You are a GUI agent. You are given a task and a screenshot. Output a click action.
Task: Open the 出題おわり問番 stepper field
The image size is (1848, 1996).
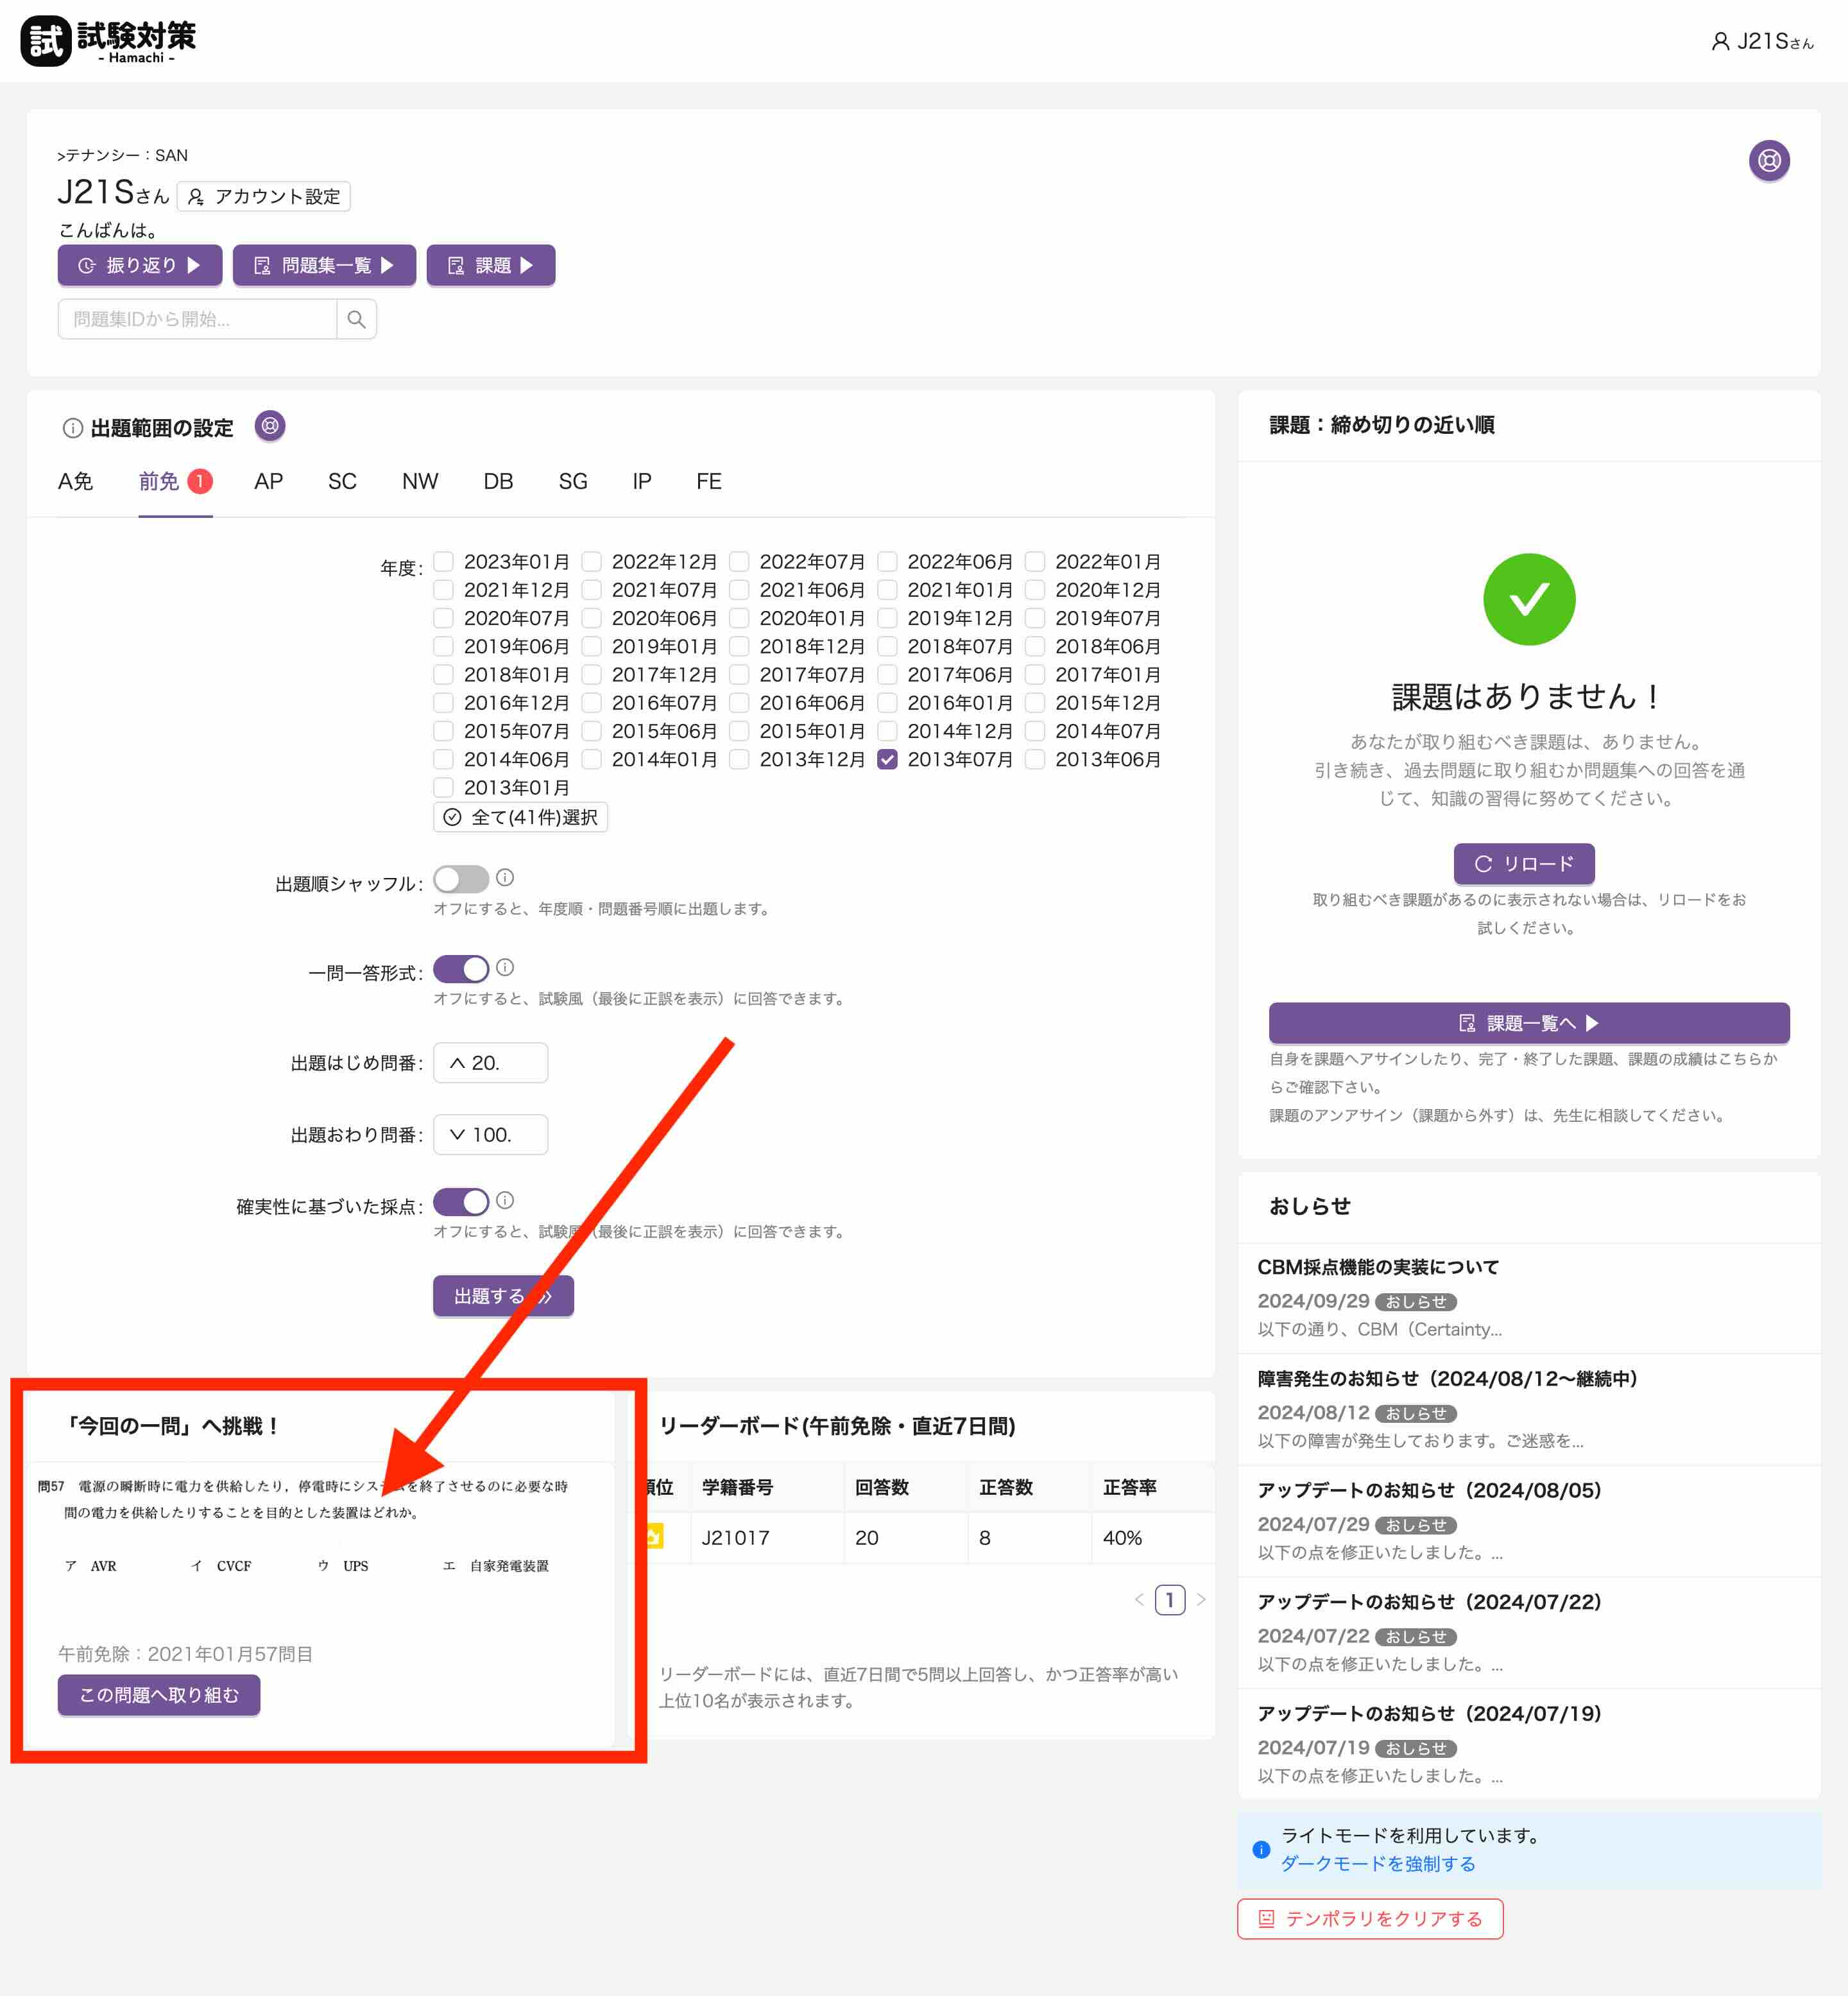pos(490,1135)
